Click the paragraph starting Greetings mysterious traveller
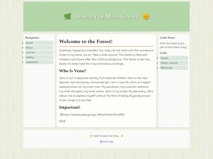Screen dimensions: 213x159 (106, 57)
